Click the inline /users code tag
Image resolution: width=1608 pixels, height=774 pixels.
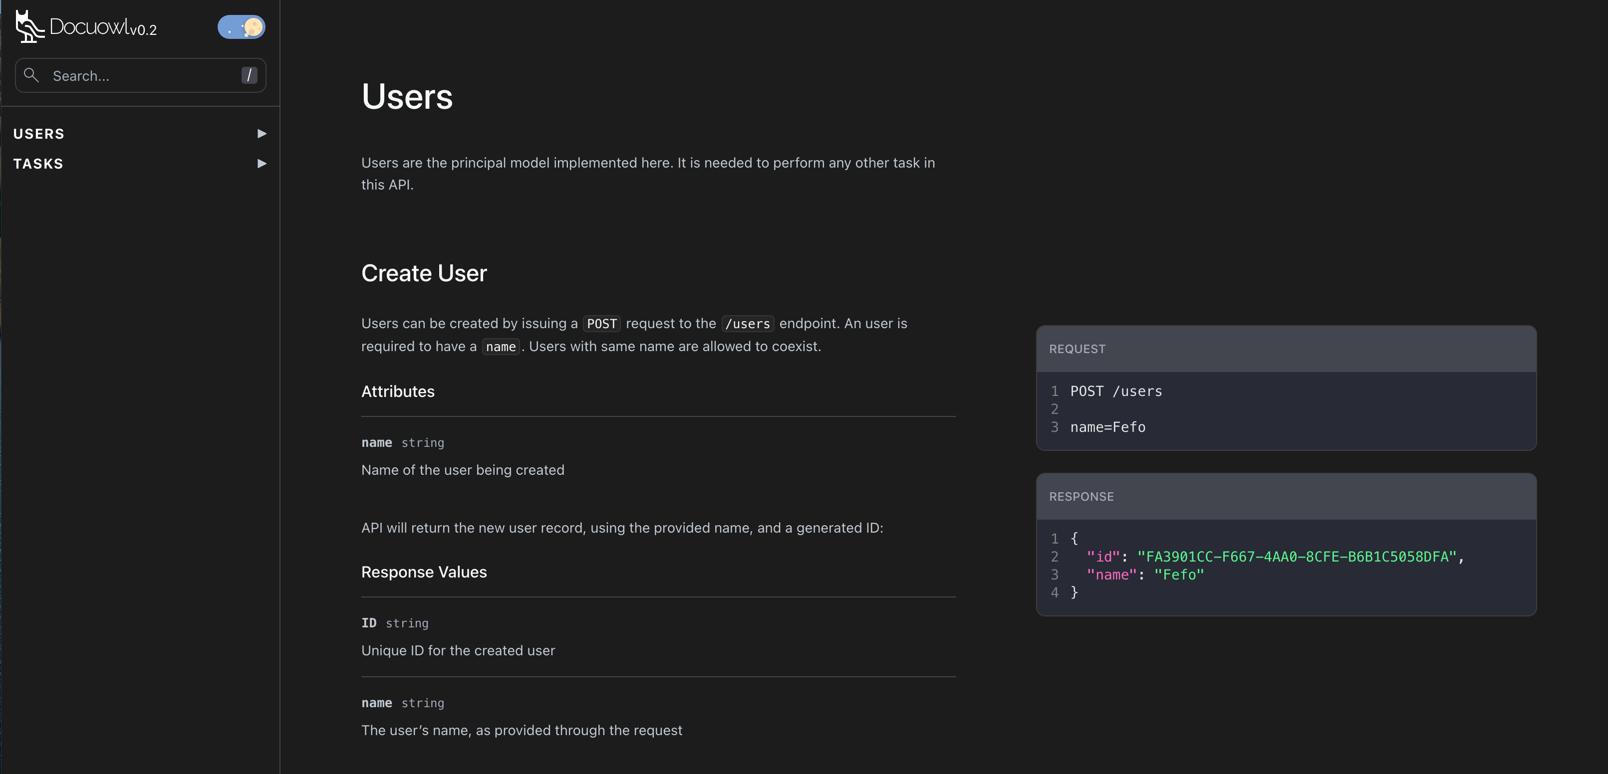click(747, 324)
